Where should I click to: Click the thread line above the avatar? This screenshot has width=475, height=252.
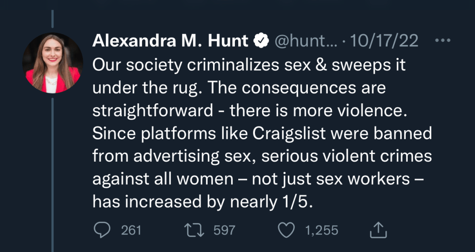pyautogui.click(x=52, y=18)
